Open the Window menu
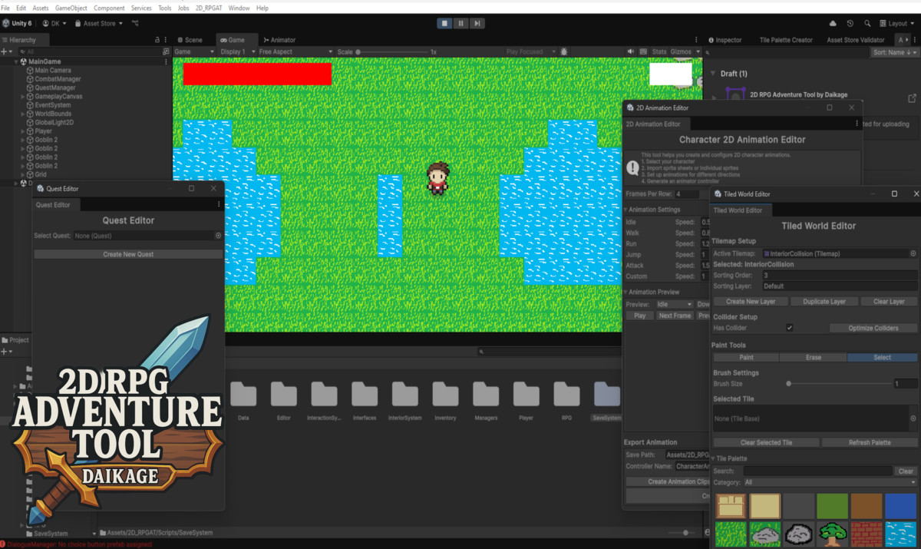This screenshot has width=921, height=549. [x=239, y=8]
